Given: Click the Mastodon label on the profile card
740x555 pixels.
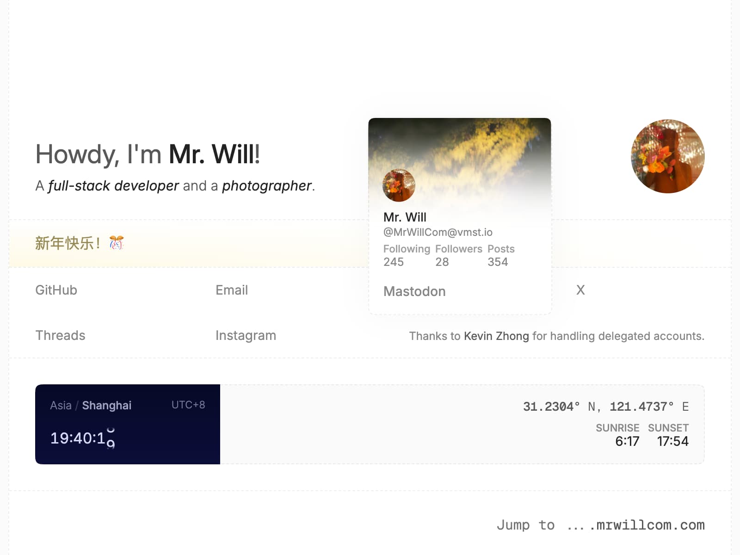Looking at the screenshot, I should 414,291.
